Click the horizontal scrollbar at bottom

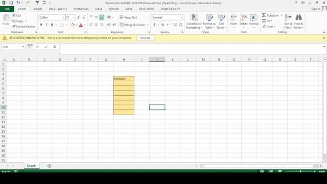click(259, 166)
